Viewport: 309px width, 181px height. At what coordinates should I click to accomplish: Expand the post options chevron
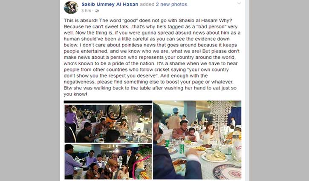click(x=239, y=3)
